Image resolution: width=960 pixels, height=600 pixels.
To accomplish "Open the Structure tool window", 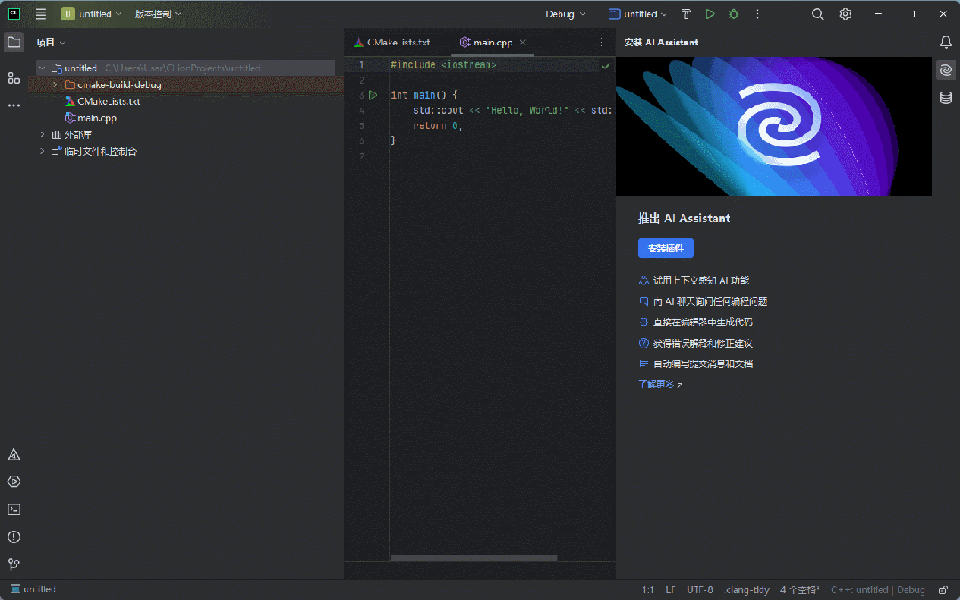I will (x=13, y=77).
